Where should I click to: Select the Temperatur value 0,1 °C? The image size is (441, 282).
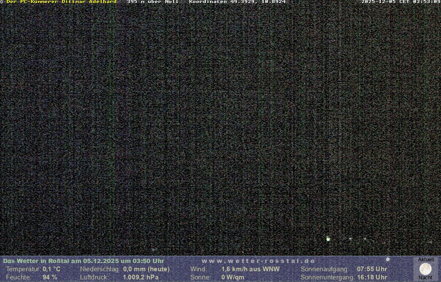[52, 269]
